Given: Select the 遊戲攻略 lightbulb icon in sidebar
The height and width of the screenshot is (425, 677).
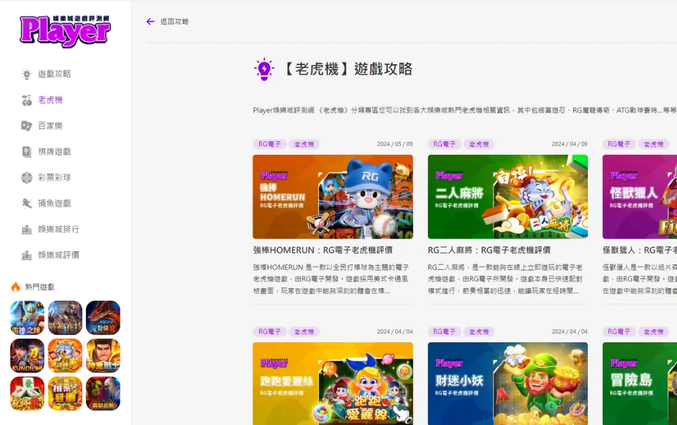Looking at the screenshot, I should [x=25, y=73].
